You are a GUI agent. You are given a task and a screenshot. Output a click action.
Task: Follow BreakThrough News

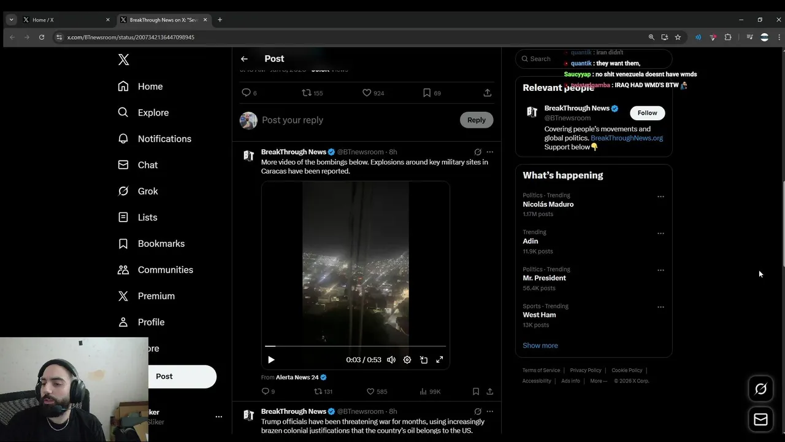pyautogui.click(x=647, y=113)
